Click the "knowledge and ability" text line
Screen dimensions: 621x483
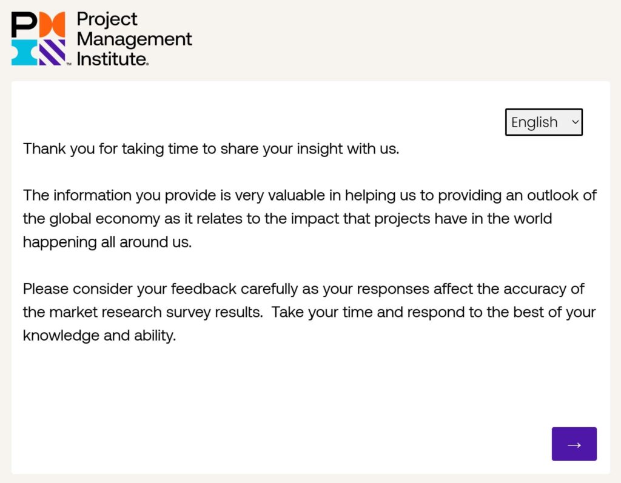[99, 335]
